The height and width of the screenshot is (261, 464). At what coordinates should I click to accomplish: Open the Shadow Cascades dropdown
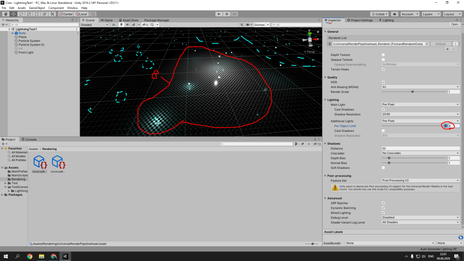(420, 153)
